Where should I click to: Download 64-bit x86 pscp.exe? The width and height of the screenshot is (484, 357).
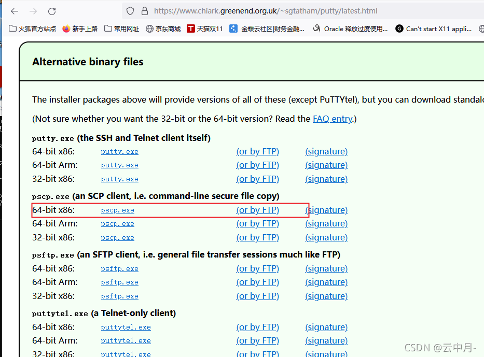[x=118, y=210]
